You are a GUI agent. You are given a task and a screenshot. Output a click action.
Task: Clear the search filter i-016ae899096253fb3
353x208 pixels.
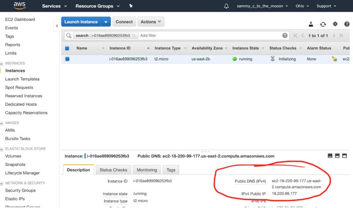134,36
